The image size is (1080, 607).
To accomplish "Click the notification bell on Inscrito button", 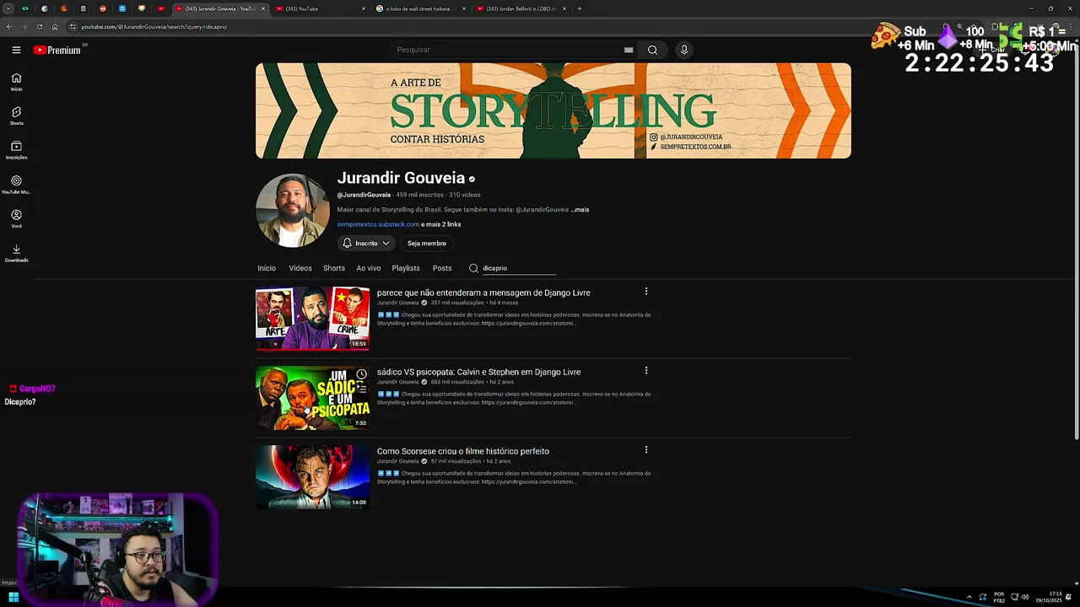I will [347, 243].
